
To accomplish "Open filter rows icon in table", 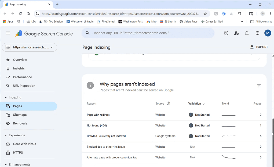I will pos(259,86).
